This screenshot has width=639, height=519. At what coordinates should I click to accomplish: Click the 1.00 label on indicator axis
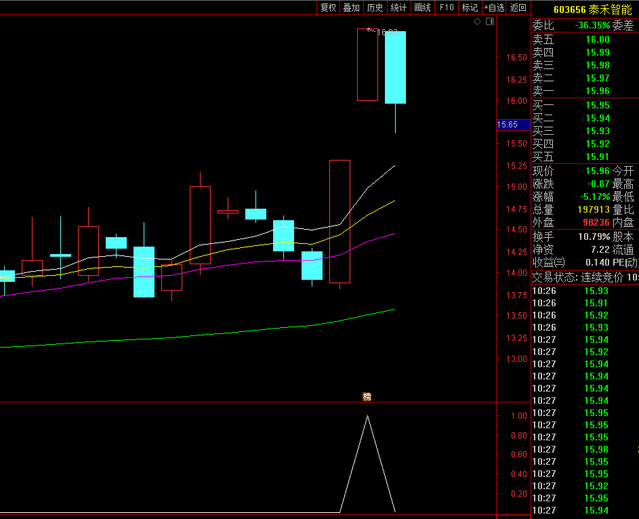click(519, 416)
